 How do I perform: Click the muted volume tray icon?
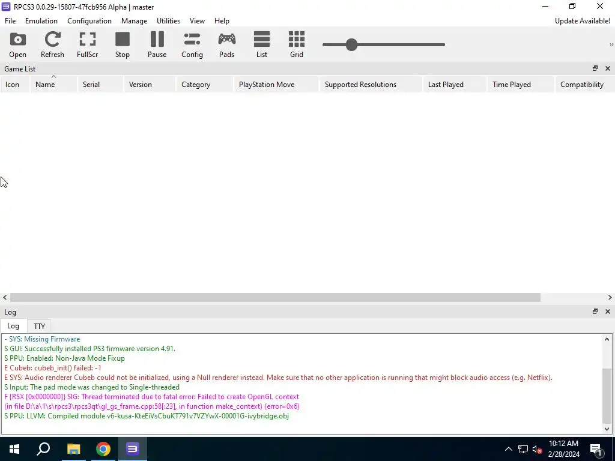[x=538, y=449]
